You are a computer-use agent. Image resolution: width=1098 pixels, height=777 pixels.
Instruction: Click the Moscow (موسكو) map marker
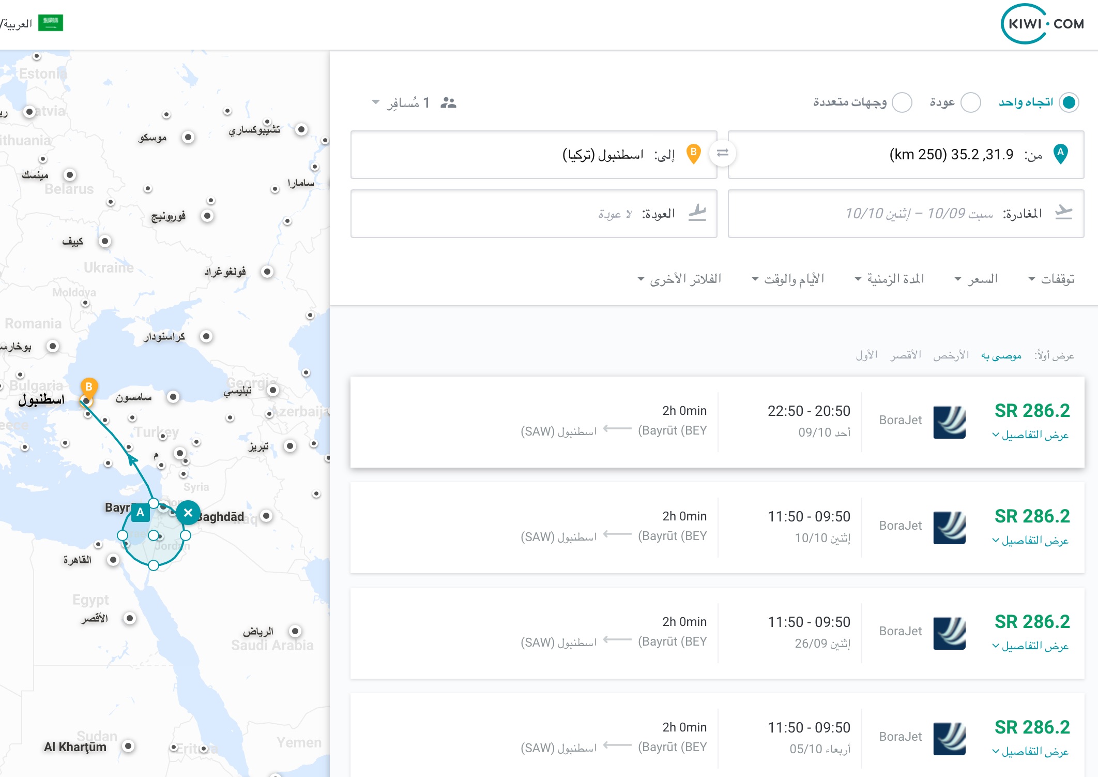(188, 137)
